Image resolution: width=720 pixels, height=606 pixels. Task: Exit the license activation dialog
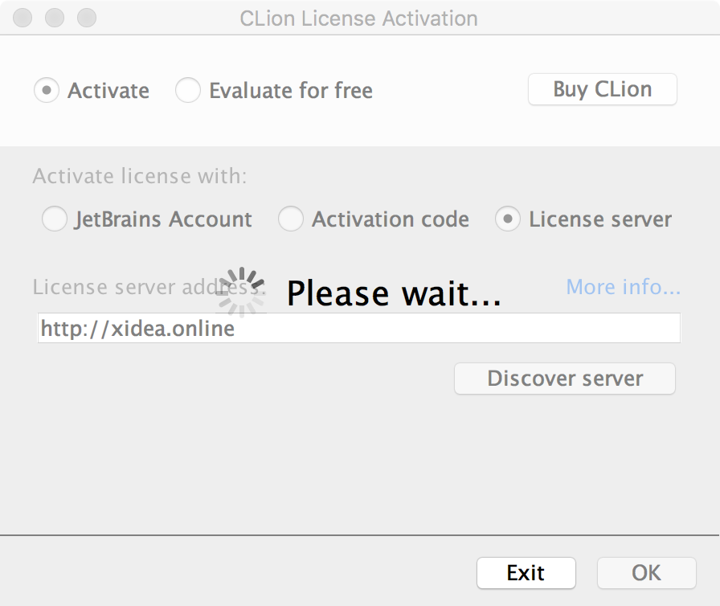click(x=526, y=573)
